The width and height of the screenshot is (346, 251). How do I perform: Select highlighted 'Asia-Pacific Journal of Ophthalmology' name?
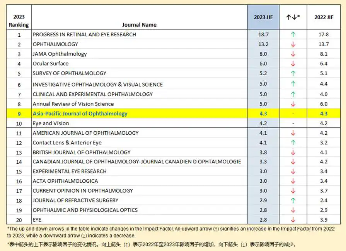point(80,114)
